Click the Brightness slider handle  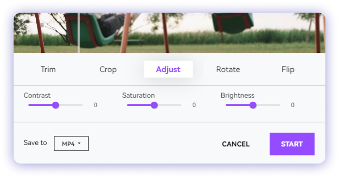(x=253, y=105)
